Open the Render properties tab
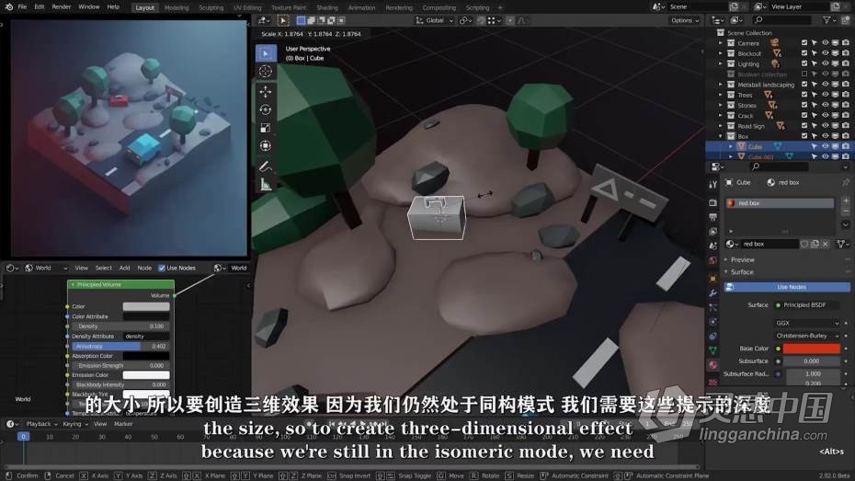The width and height of the screenshot is (855, 481). (x=712, y=203)
